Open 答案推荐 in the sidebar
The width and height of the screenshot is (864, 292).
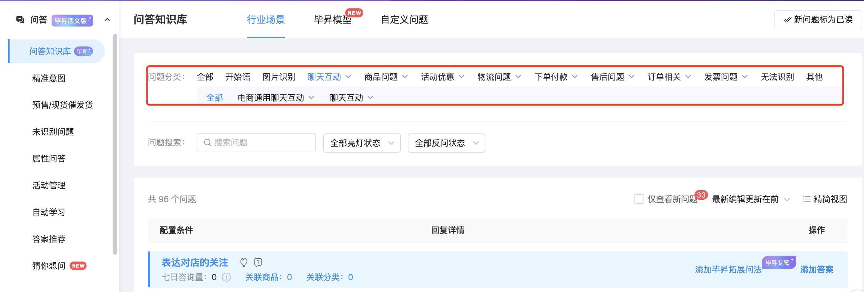point(49,239)
